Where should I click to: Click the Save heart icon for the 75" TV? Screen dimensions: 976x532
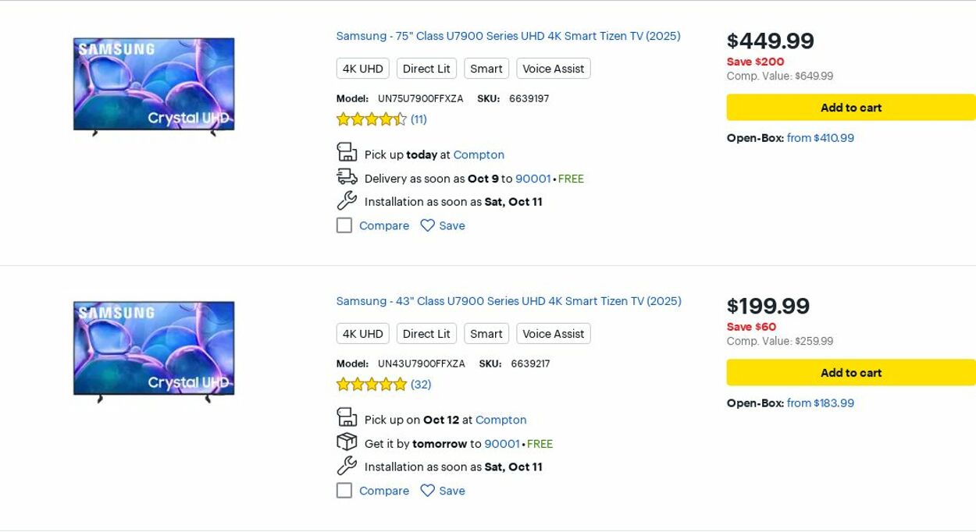click(427, 225)
